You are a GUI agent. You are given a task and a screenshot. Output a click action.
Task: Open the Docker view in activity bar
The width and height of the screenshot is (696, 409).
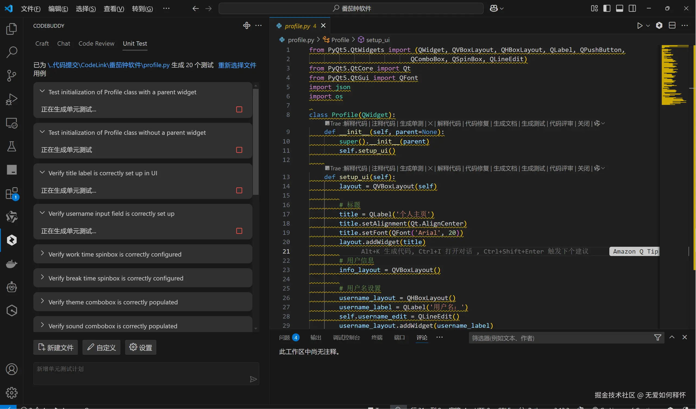[x=11, y=264]
